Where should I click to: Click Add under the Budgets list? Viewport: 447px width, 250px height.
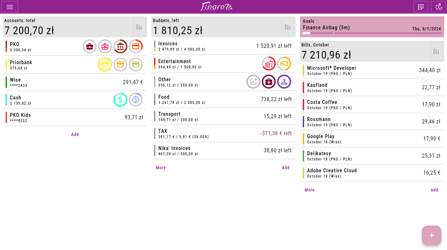click(x=286, y=168)
